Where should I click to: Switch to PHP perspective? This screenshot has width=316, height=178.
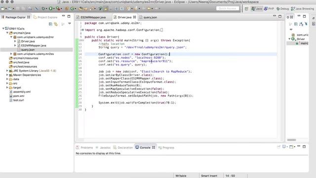269,9
